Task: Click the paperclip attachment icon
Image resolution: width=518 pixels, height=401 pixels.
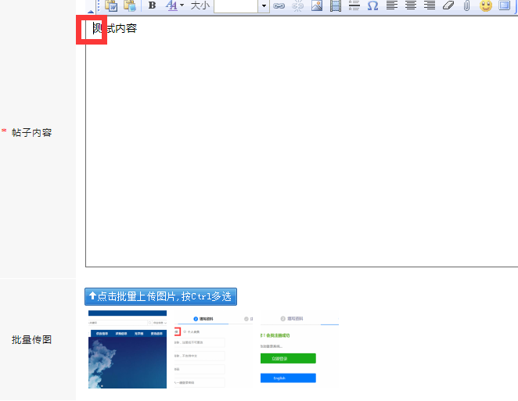Action: (466, 5)
